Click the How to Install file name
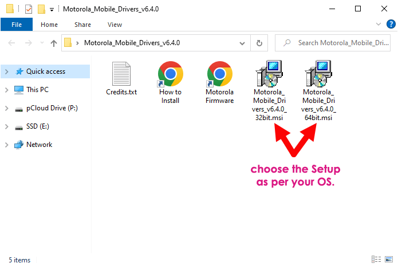This screenshot has height=267, width=398. [170, 96]
